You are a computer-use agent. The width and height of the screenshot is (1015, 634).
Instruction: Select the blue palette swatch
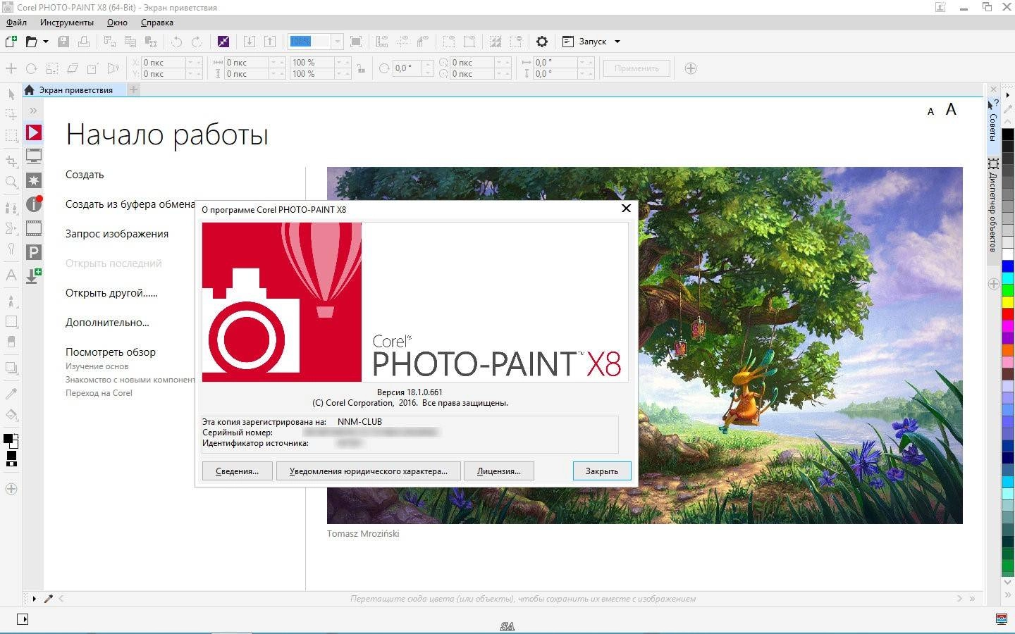1008,266
